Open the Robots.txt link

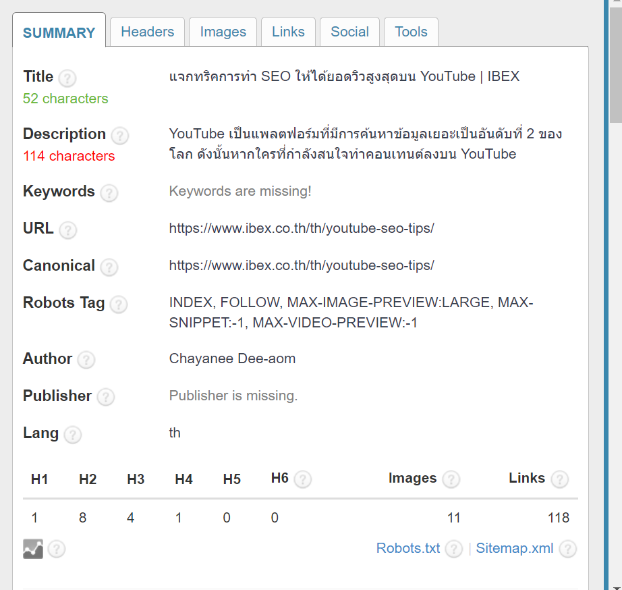click(407, 548)
